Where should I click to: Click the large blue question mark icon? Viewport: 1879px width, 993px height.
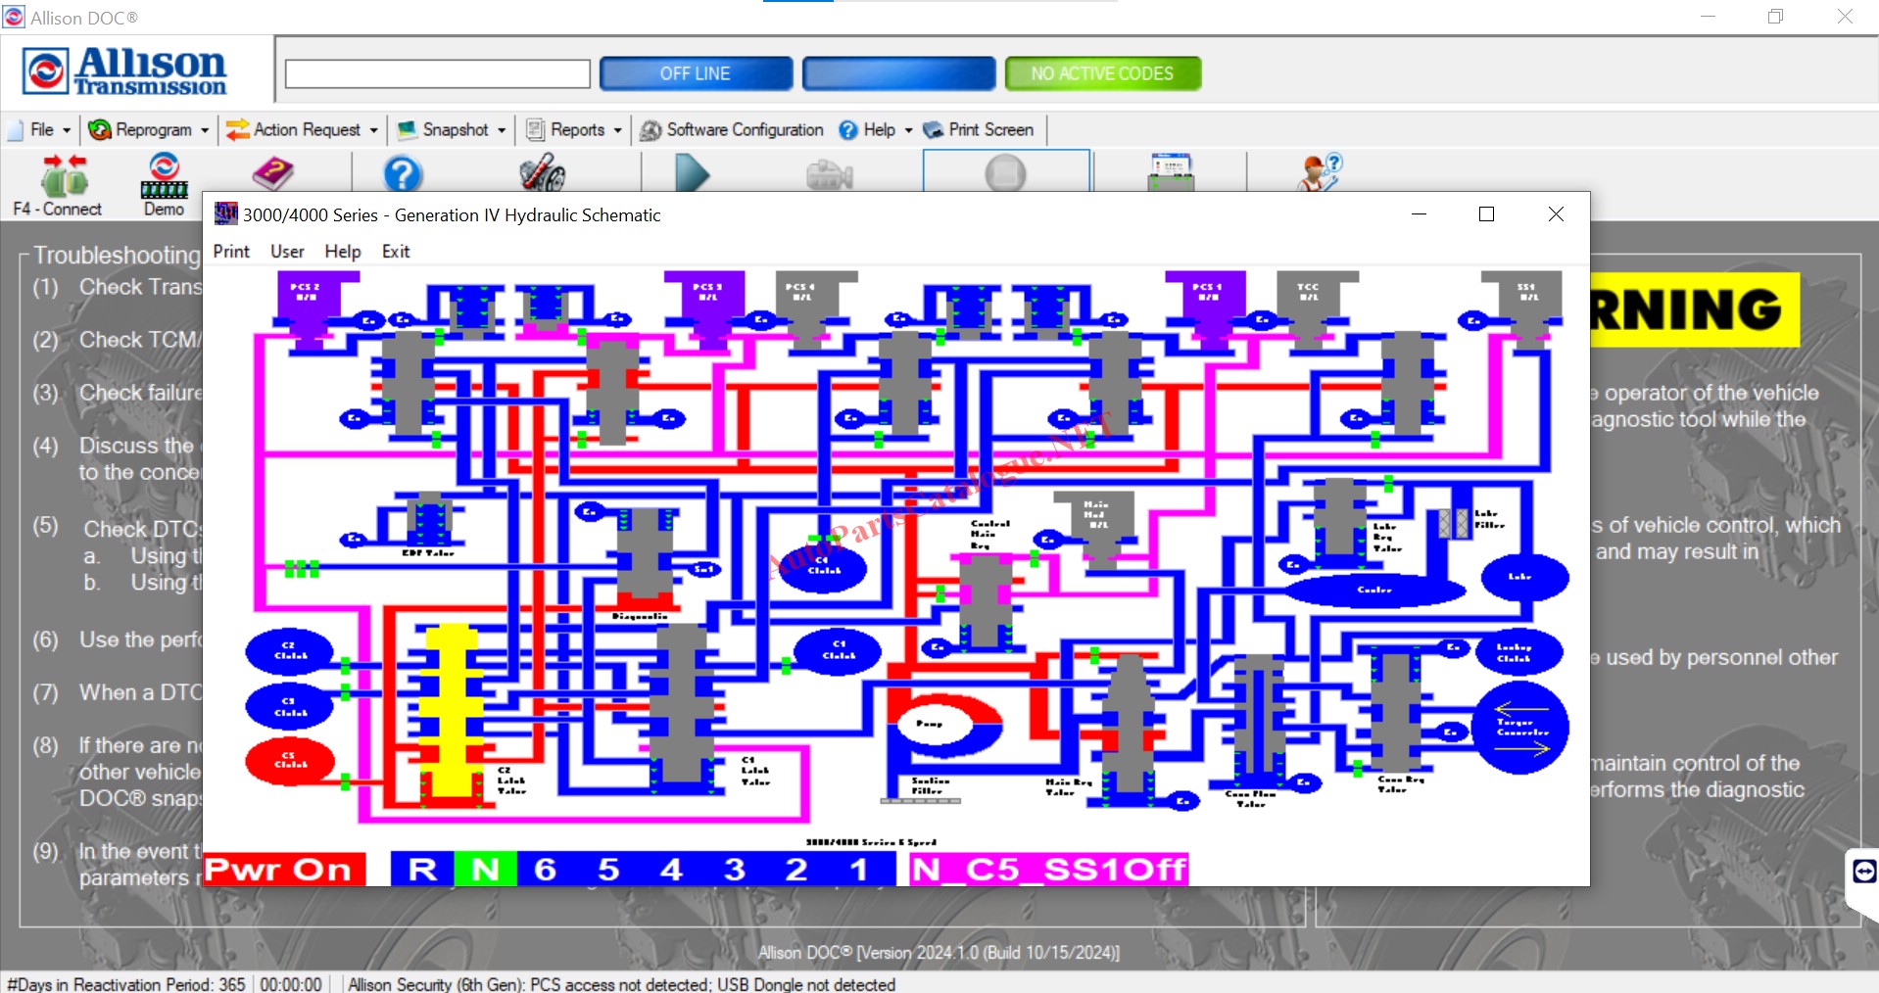click(x=402, y=174)
